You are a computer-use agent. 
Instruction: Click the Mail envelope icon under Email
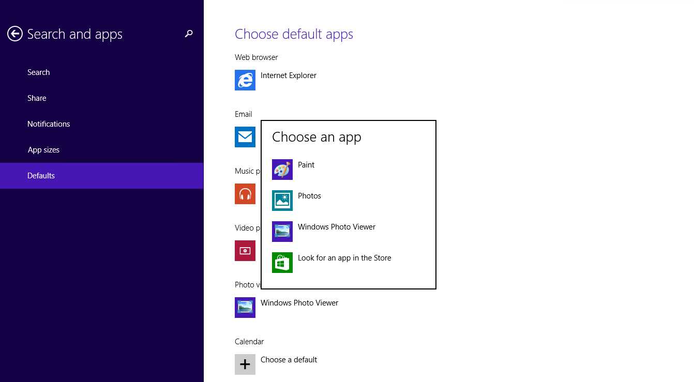pos(245,137)
